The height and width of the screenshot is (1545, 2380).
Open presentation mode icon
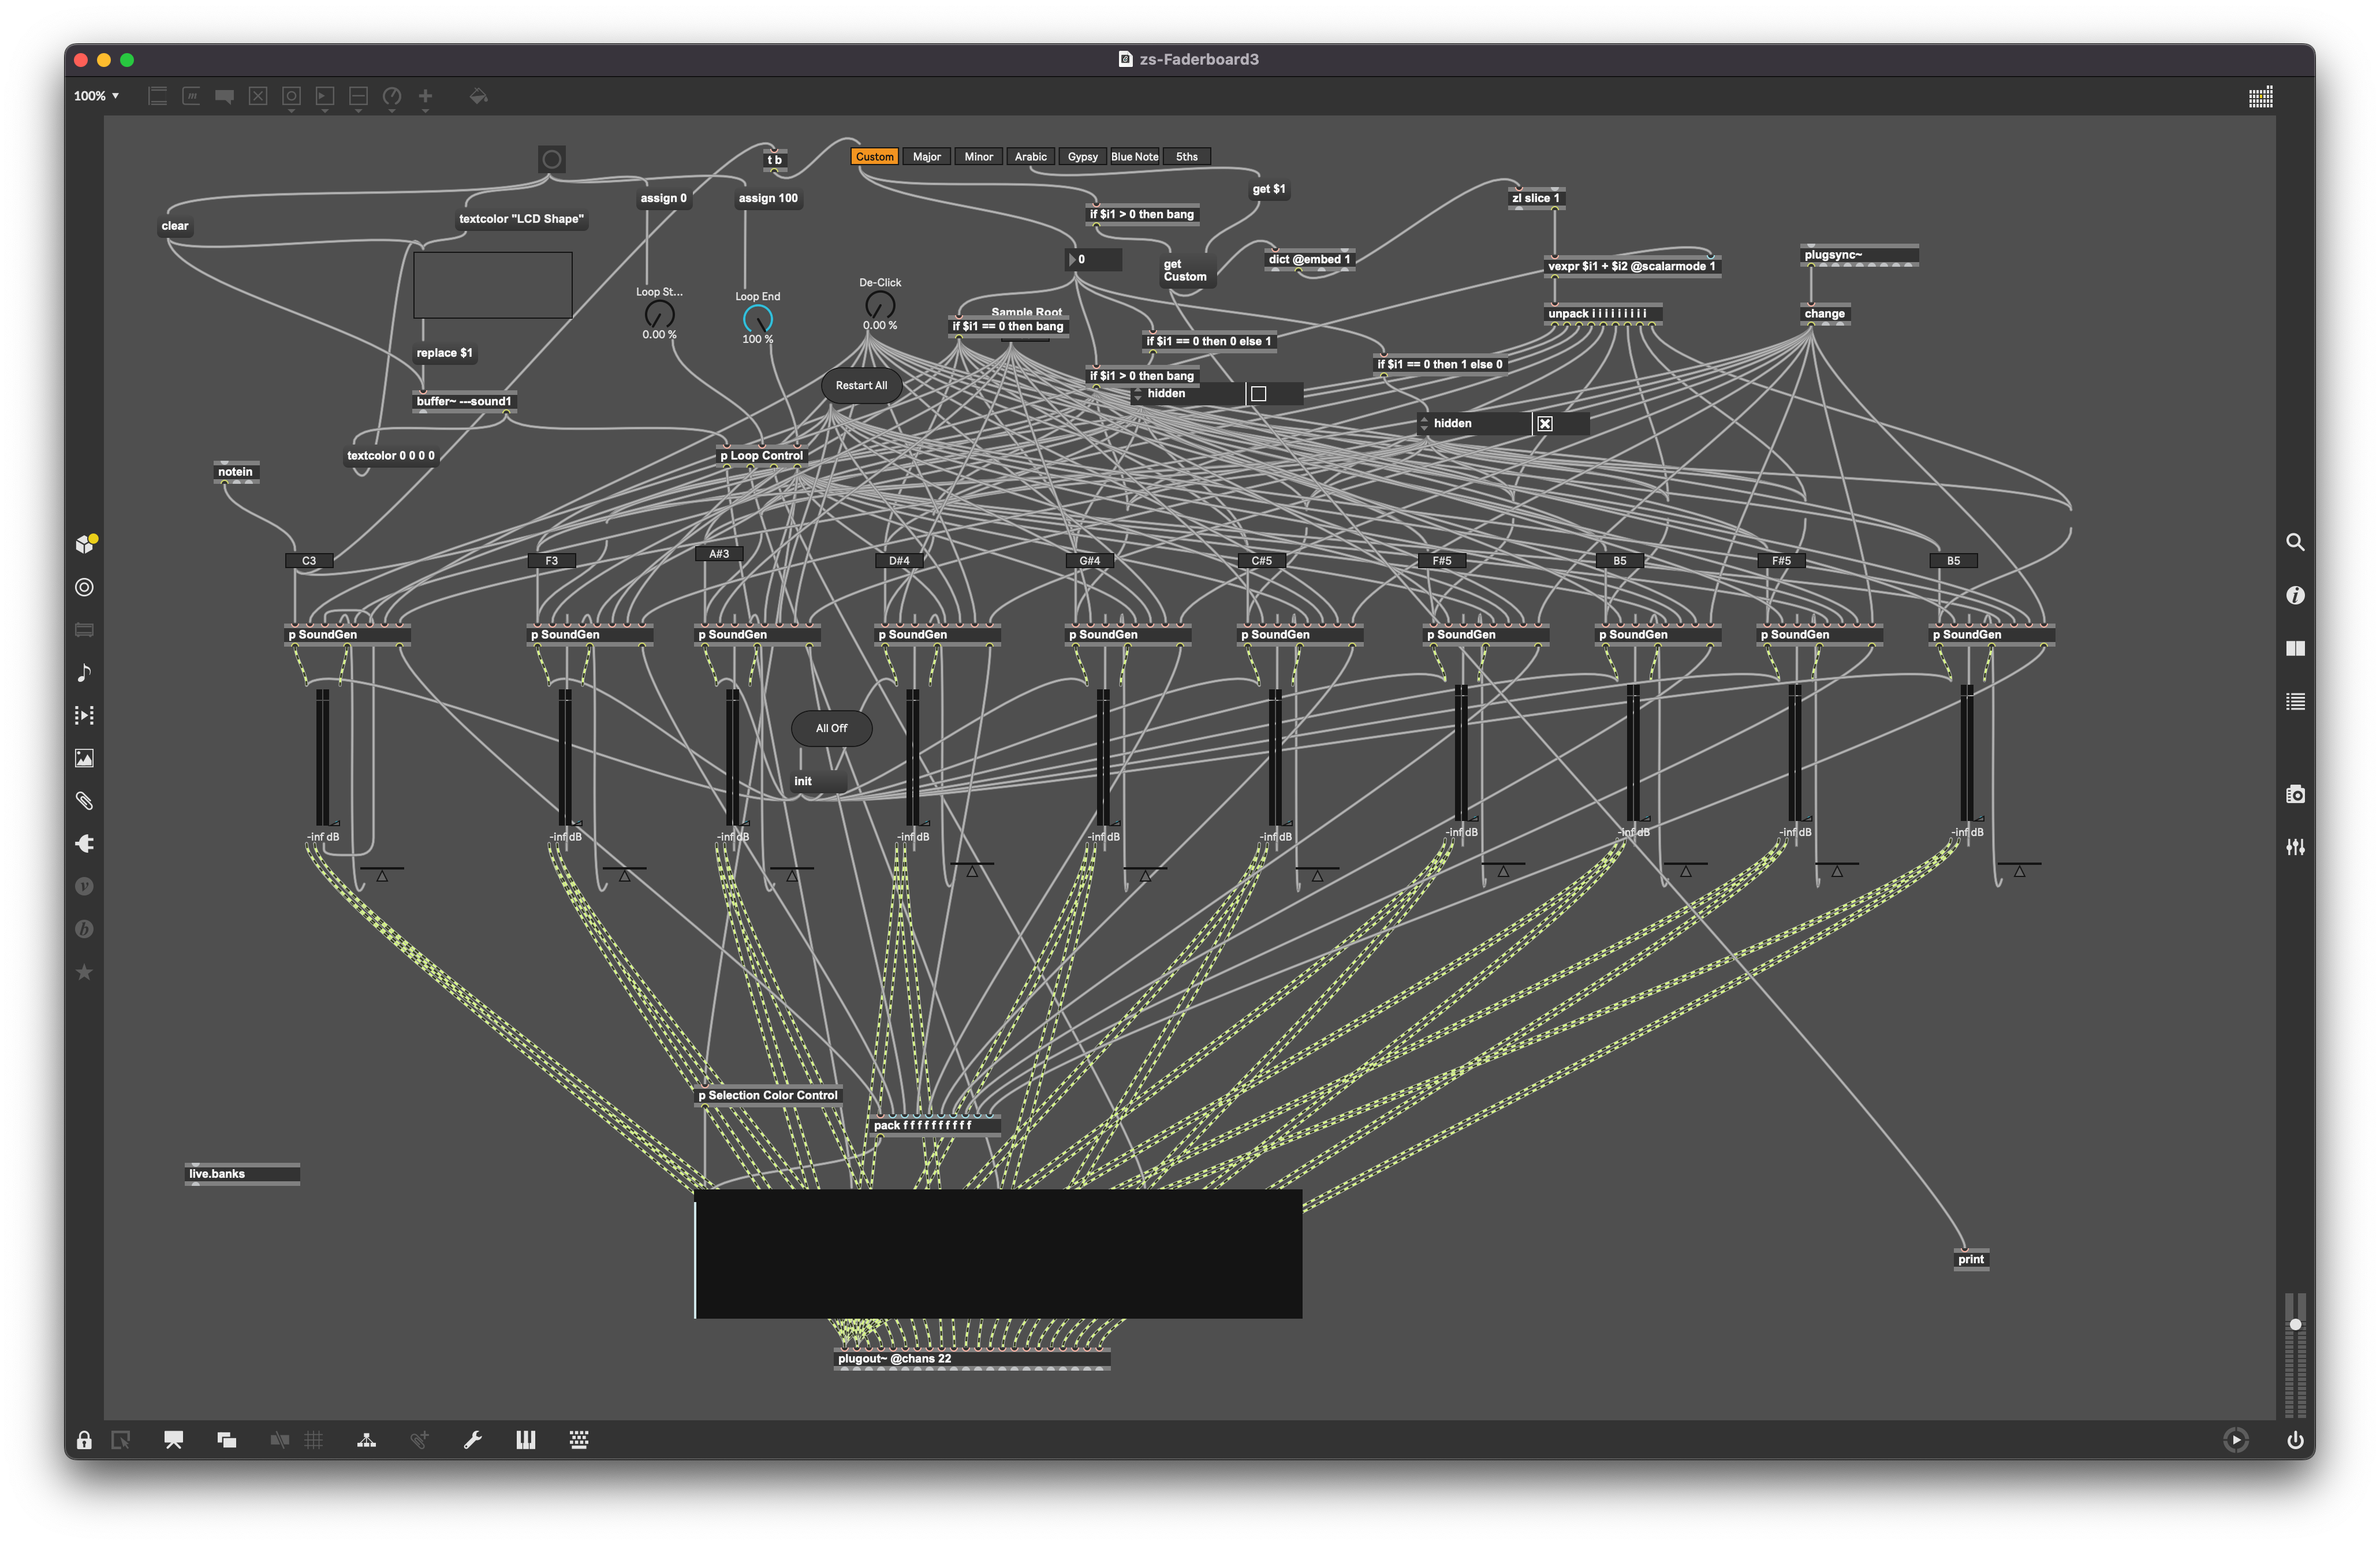click(173, 1440)
